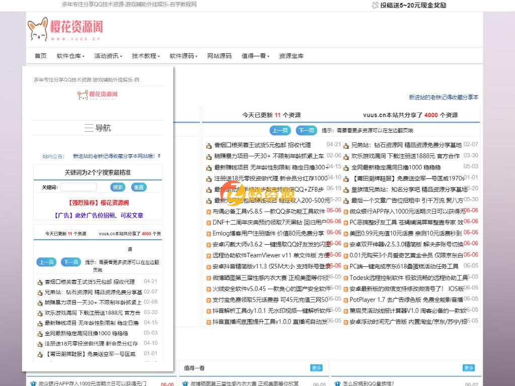Click the 搜索 search button
The width and height of the screenshot is (515, 386).
[117, 186]
